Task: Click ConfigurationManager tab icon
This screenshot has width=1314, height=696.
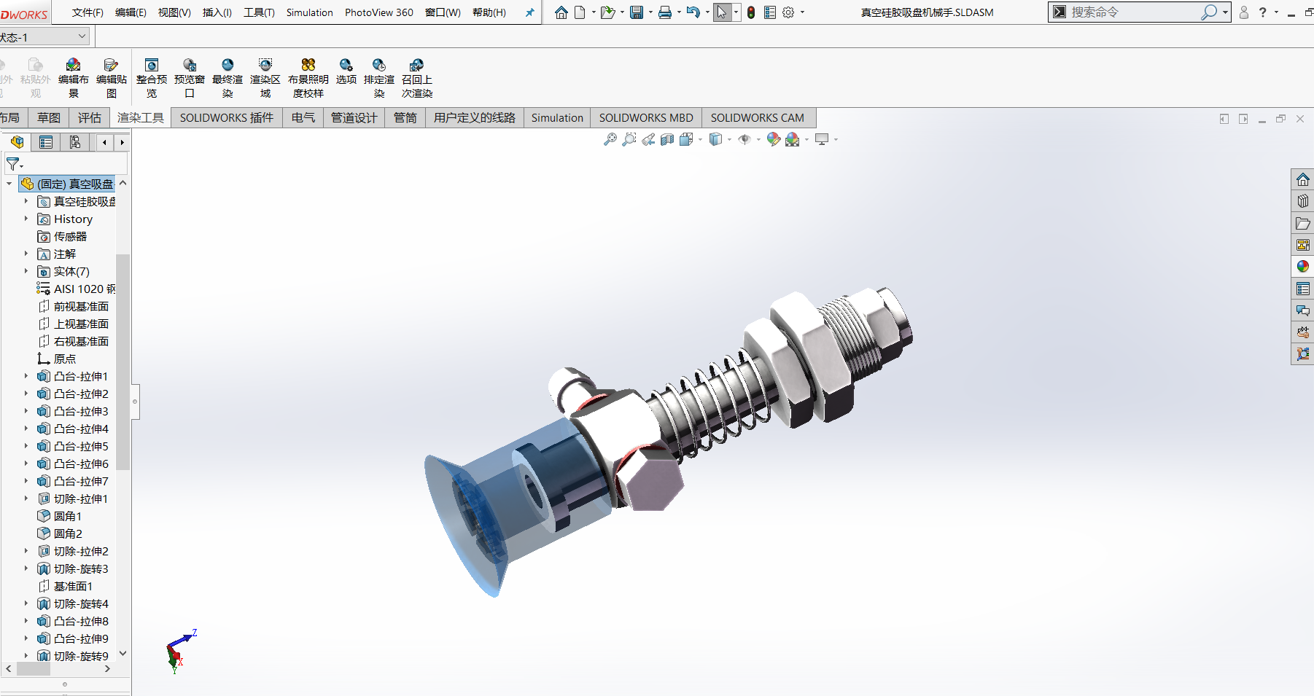Action: 75,142
